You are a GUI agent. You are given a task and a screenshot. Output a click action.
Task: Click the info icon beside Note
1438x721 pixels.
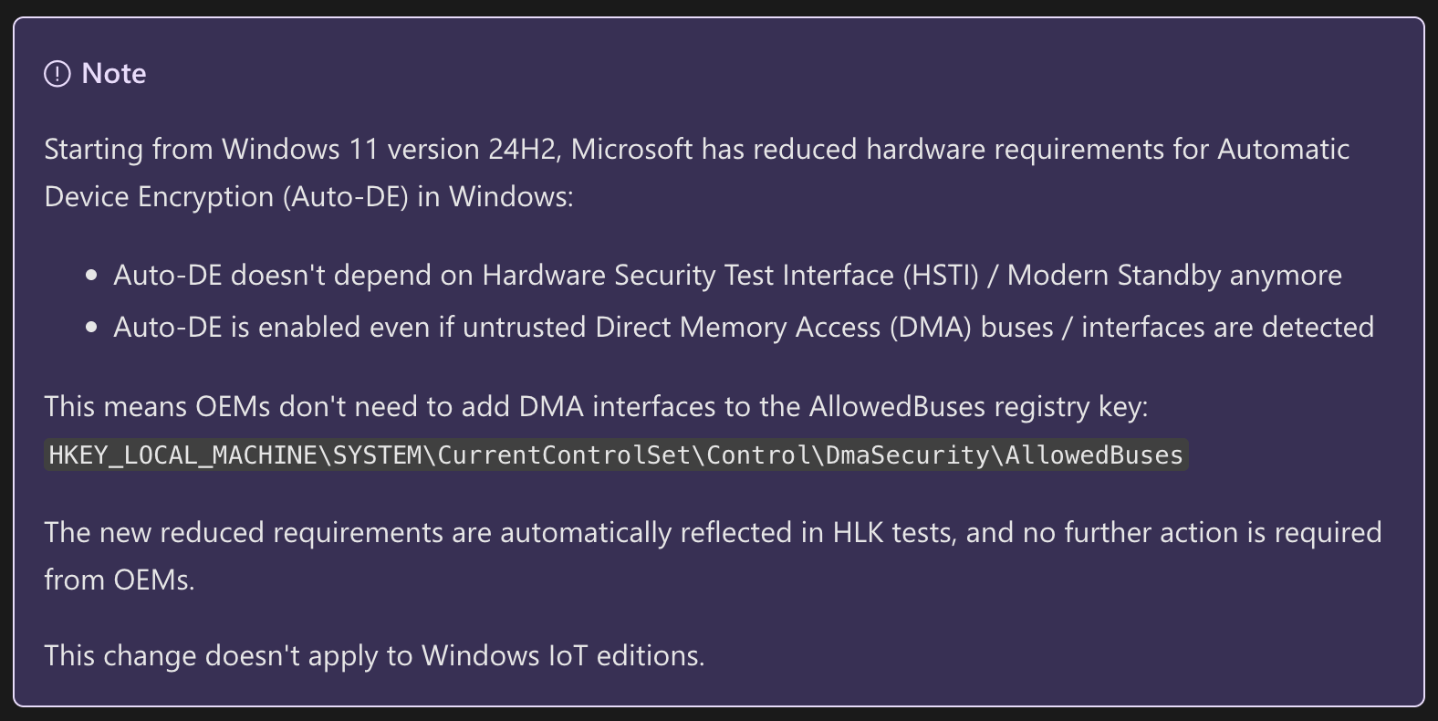point(57,74)
